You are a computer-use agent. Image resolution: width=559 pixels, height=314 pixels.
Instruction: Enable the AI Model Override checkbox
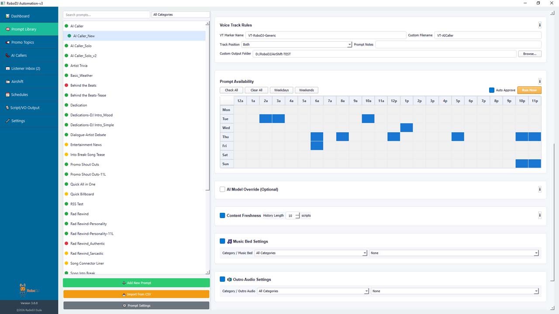pyautogui.click(x=222, y=189)
